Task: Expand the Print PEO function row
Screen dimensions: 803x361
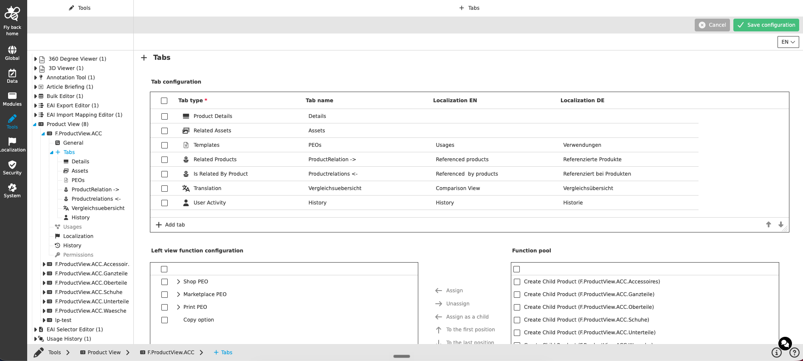Action: (178, 307)
